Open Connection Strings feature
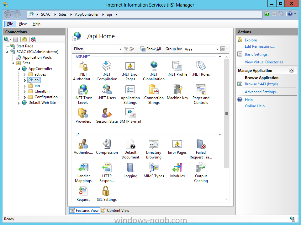 pos(154,94)
